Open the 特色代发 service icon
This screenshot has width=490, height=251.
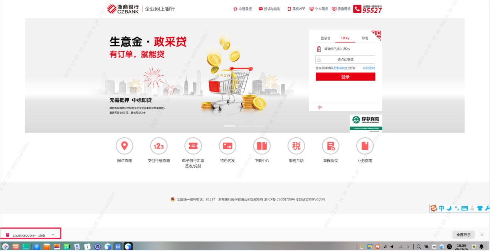point(227,146)
